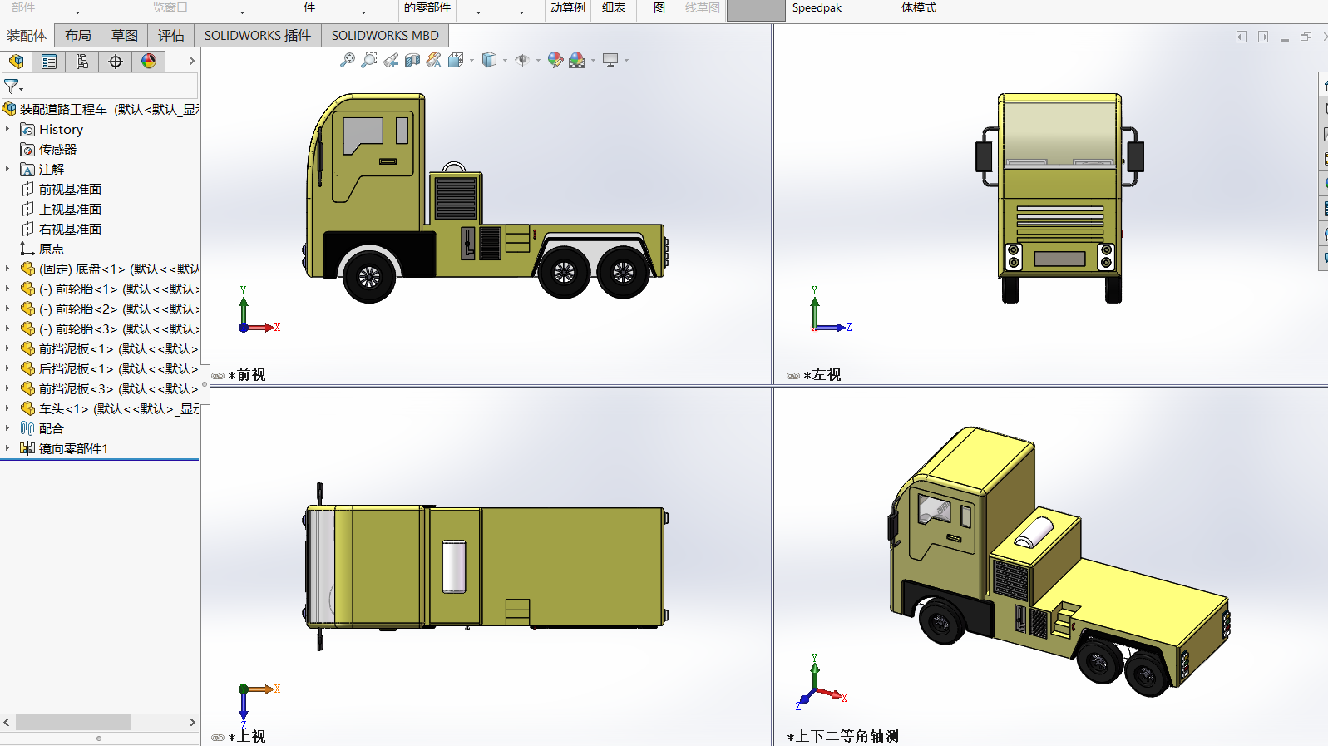This screenshot has height=746, width=1328.
Task: Toggle the Hide/Show Items eye icon
Action: click(522, 60)
